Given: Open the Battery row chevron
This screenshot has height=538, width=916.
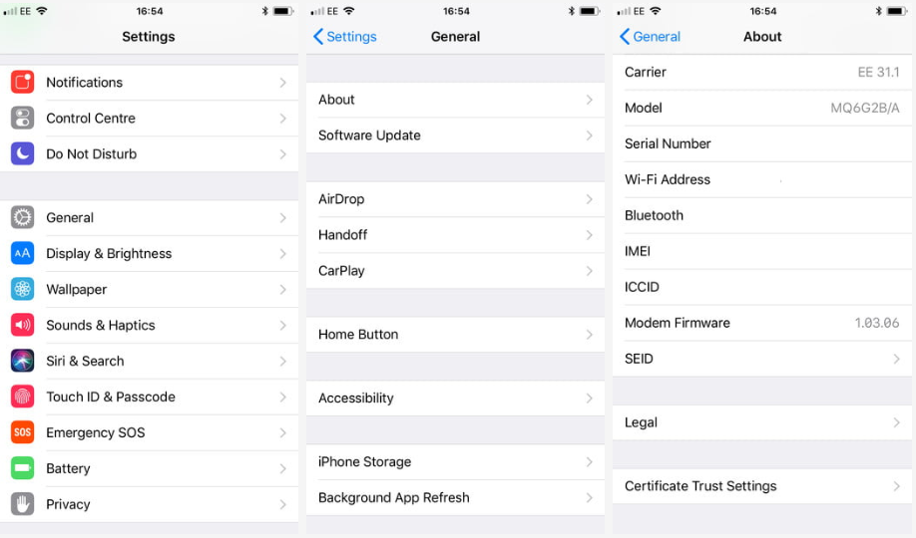Looking at the screenshot, I should coord(282,468).
